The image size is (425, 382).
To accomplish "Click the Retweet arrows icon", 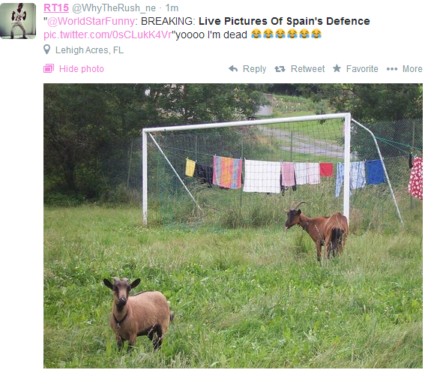I will [280, 69].
